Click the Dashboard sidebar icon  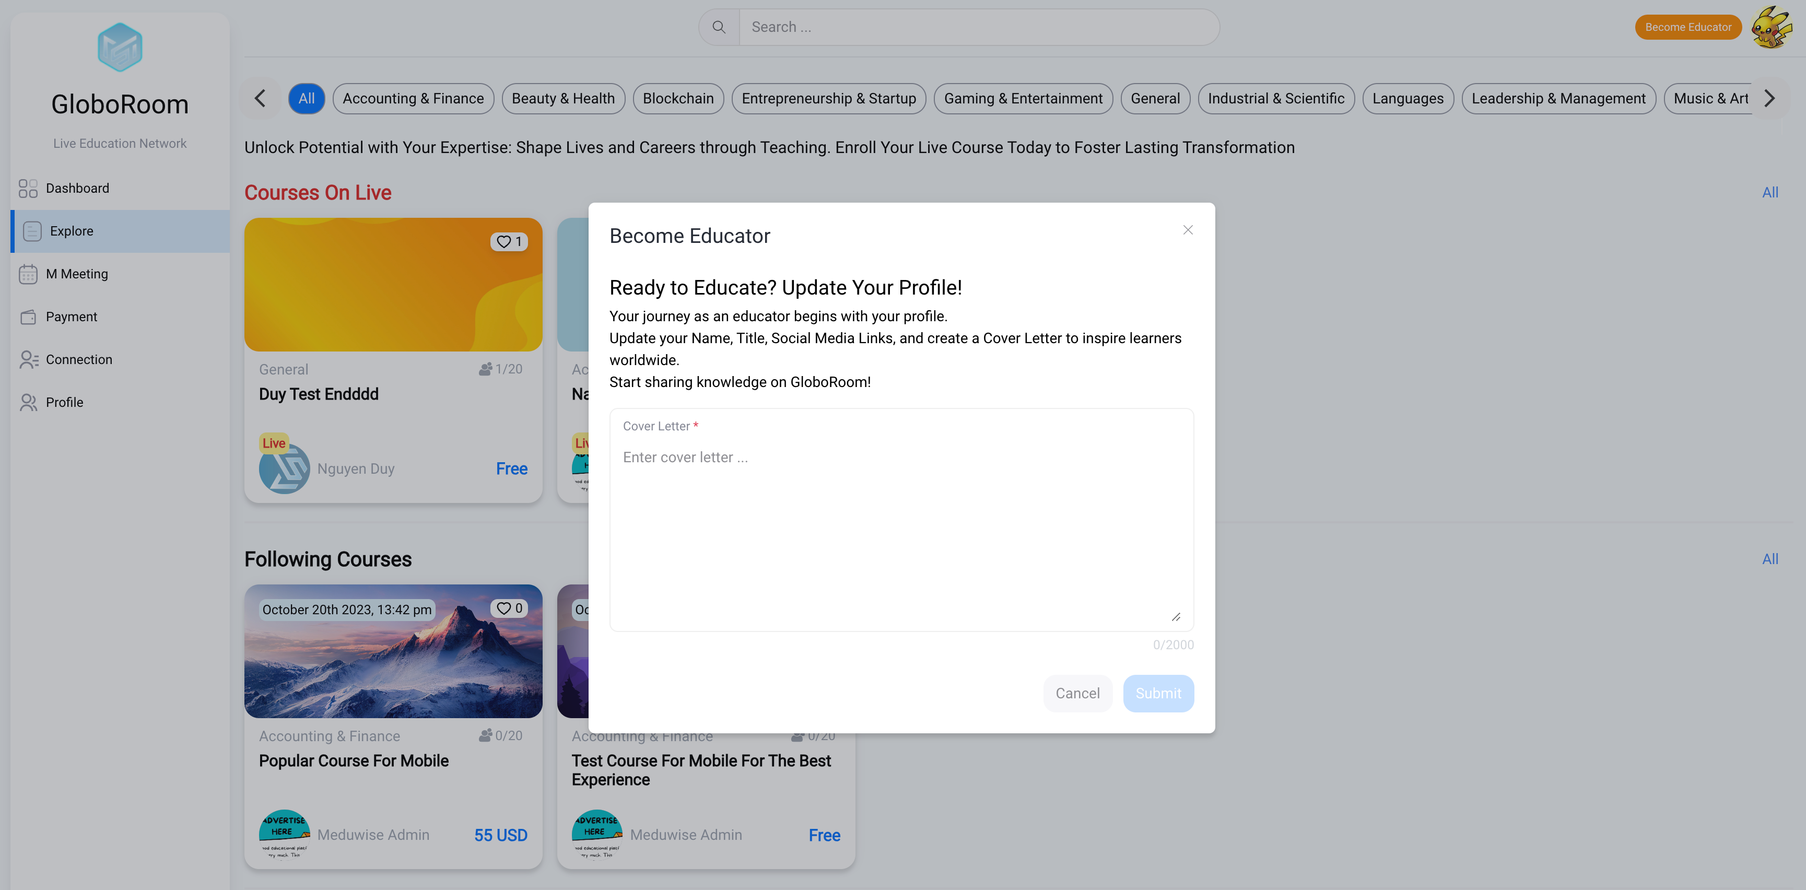click(x=28, y=188)
